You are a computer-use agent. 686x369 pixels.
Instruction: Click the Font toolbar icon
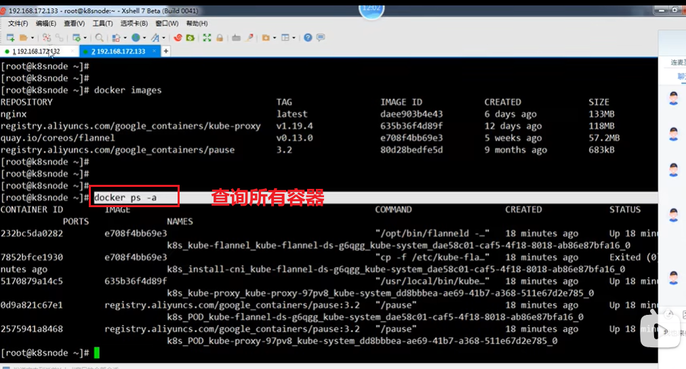point(155,38)
